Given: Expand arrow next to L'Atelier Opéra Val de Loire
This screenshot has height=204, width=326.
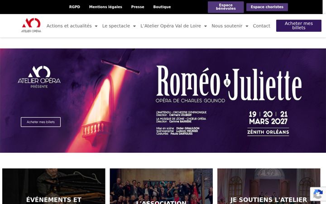Looking at the screenshot, I should pyautogui.click(x=206, y=26).
